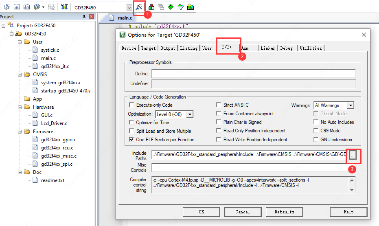Close the Project panel with red X
Image resolution: width=379 pixels, height=226 pixels.
[x=92, y=16]
